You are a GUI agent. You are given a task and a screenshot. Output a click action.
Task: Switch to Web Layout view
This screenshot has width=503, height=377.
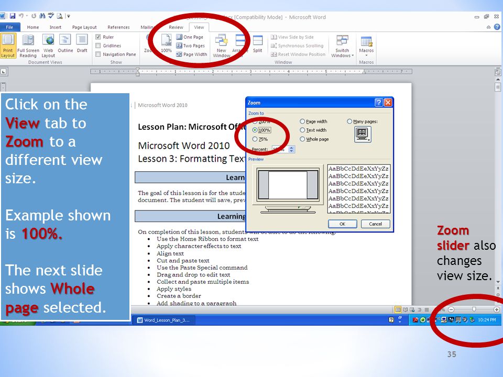point(48,46)
